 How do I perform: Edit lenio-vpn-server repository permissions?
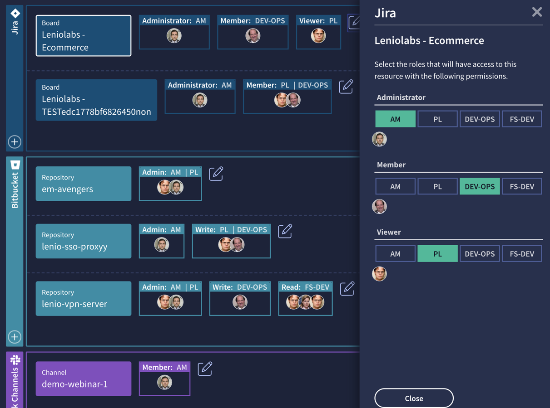[347, 288]
